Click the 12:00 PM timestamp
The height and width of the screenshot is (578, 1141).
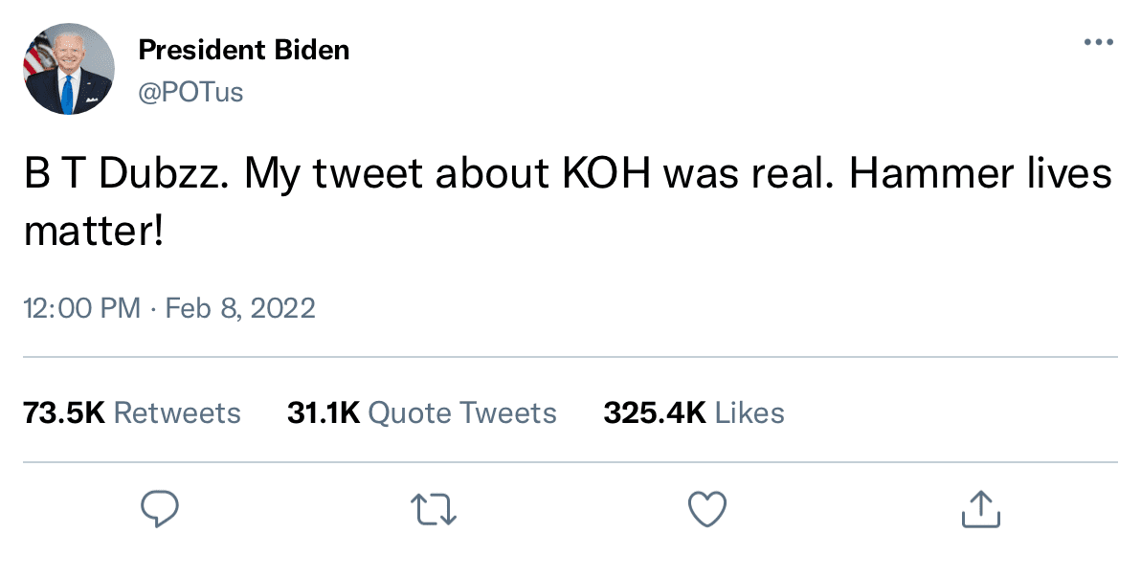point(81,308)
